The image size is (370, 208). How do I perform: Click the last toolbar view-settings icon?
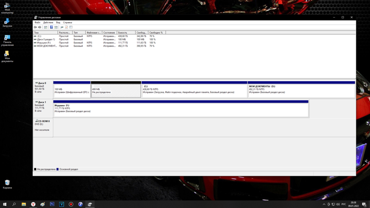point(71,27)
